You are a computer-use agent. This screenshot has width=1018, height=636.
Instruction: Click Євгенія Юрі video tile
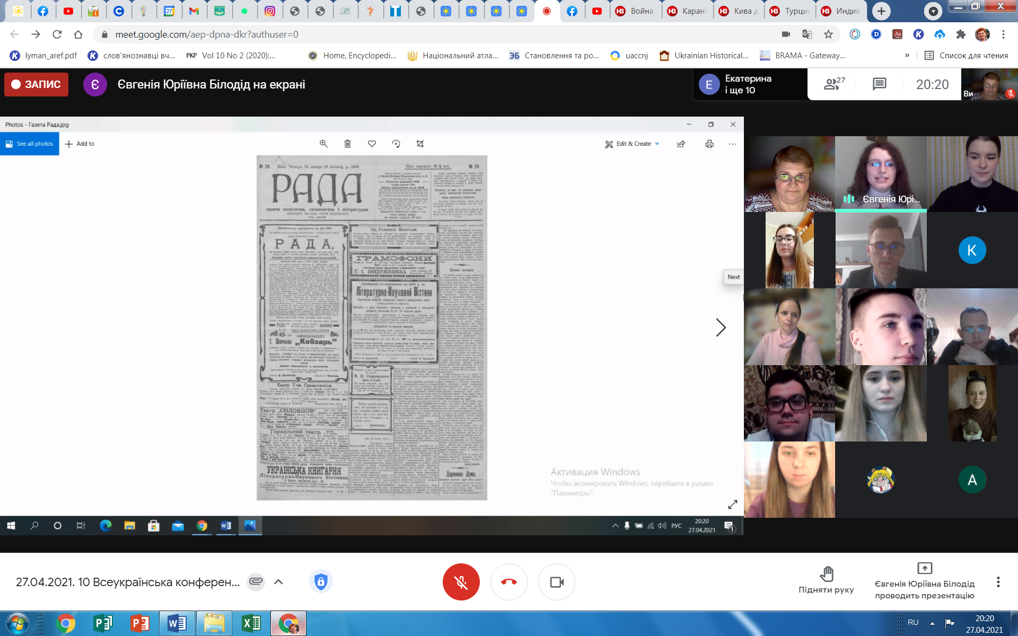(x=881, y=174)
